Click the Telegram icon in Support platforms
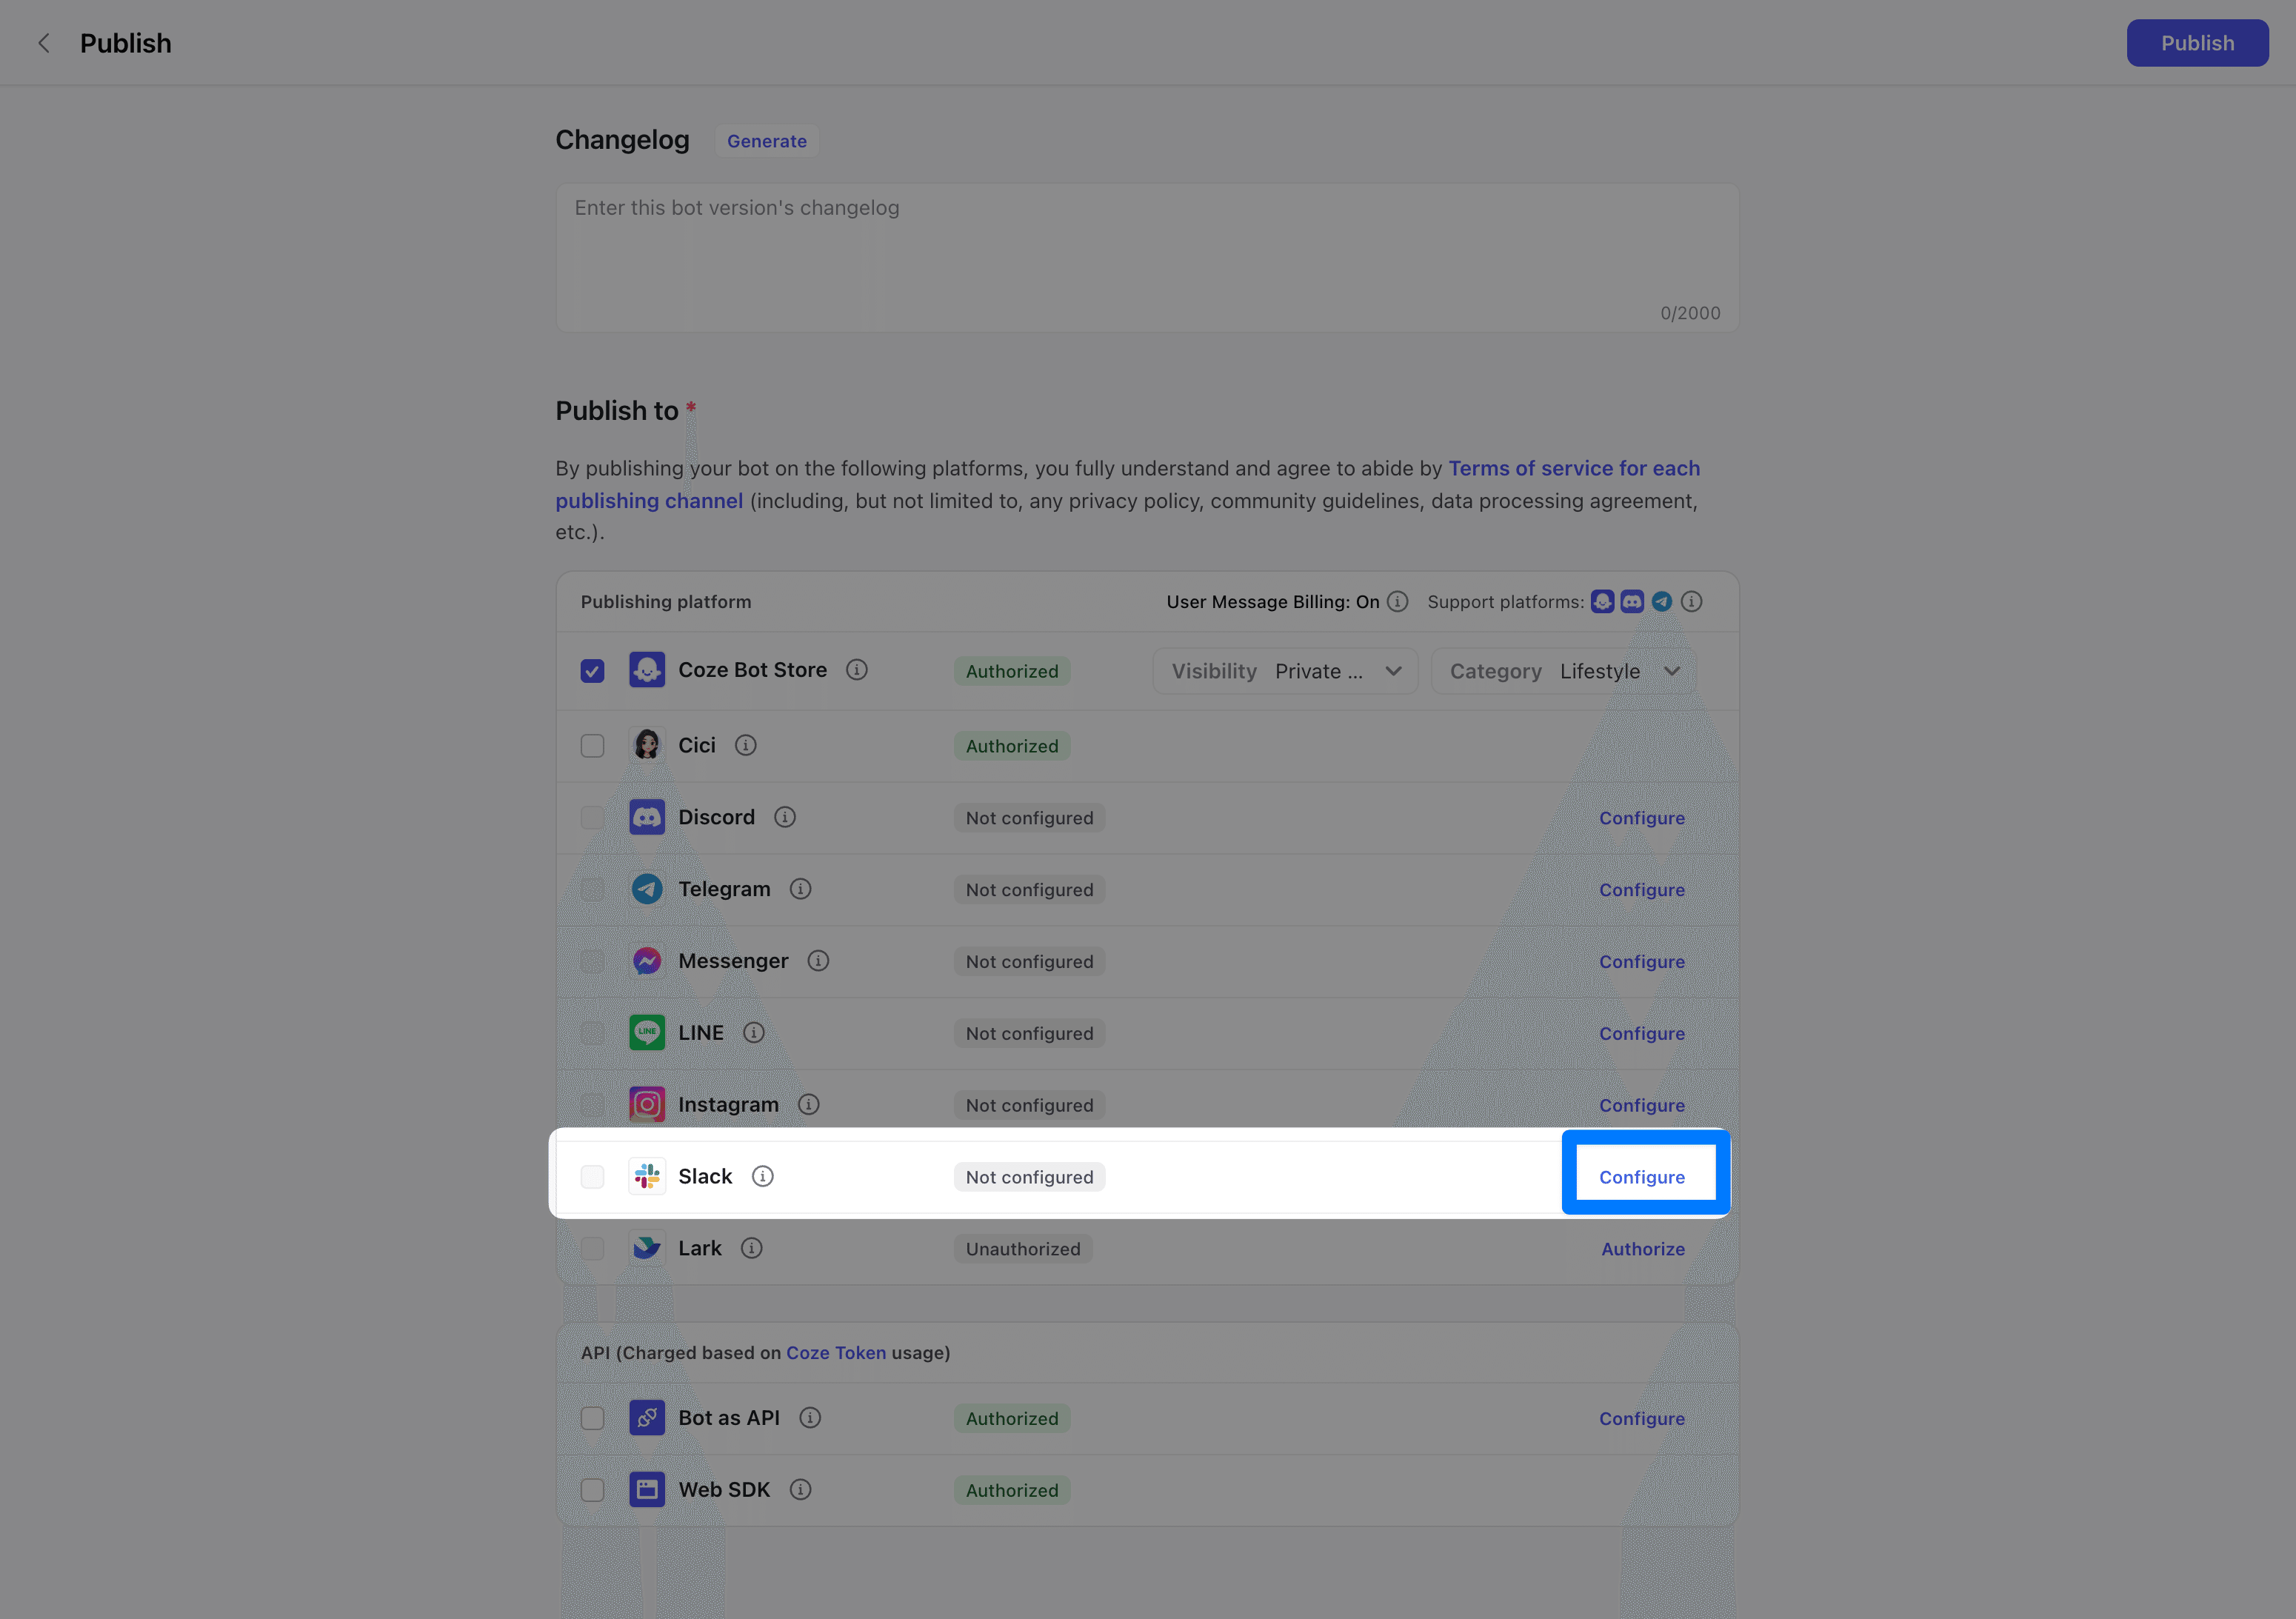Image resolution: width=2296 pixels, height=1619 pixels. coord(1661,601)
